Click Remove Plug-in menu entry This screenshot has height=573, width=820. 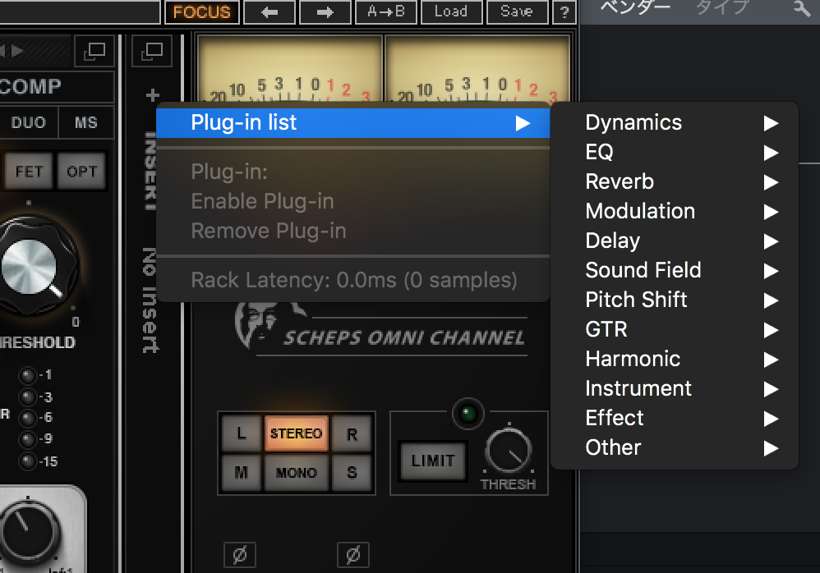pos(353,231)
